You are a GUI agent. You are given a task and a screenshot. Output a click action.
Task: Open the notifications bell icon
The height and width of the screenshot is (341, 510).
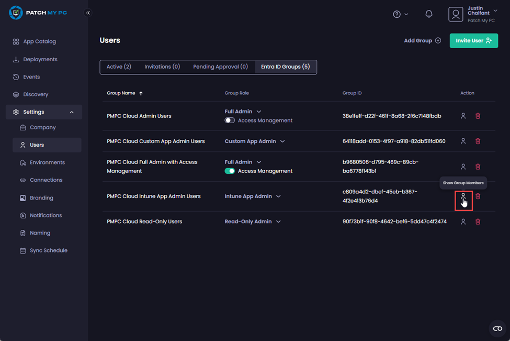(x=429, y=14)
